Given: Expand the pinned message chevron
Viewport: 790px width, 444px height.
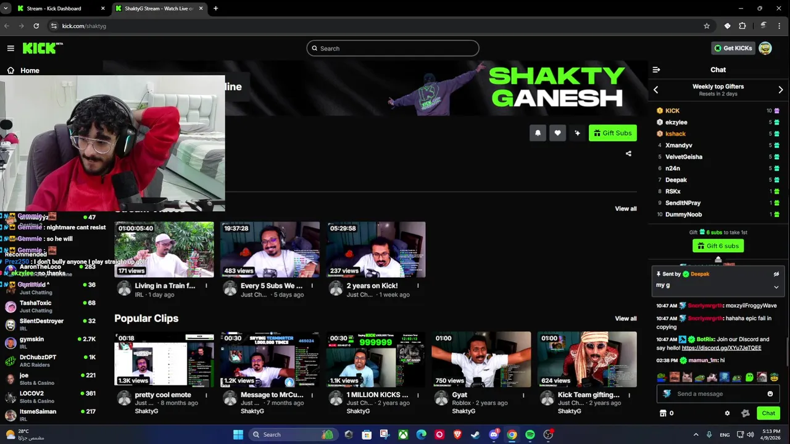Looking at the screenshot, I should coord(776,287).
